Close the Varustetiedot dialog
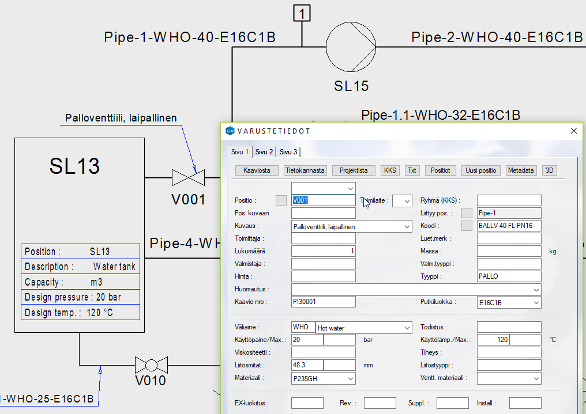The height and width of the screenshot is (414, 586). pyautogui.click(x=573, y=131)
